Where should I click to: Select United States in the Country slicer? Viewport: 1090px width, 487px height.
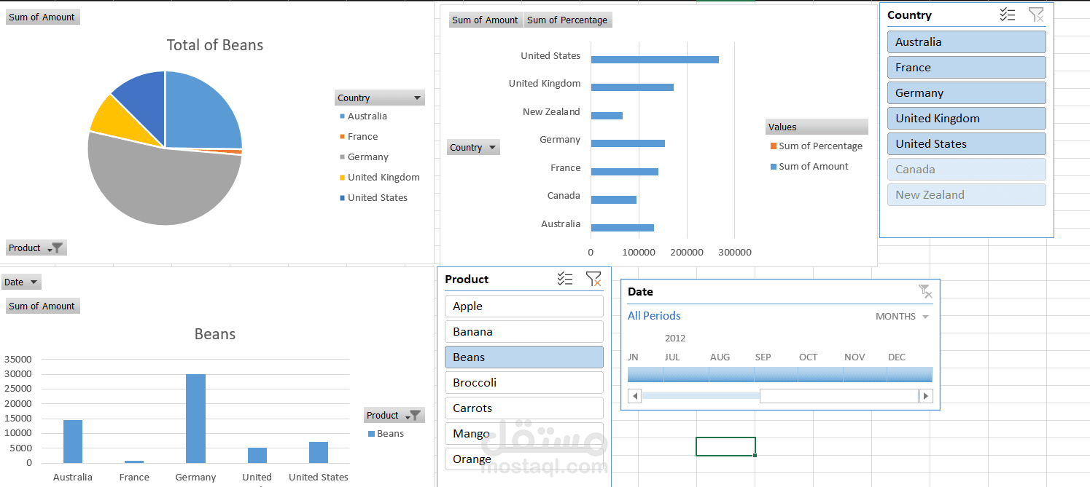tap(966, 143)
